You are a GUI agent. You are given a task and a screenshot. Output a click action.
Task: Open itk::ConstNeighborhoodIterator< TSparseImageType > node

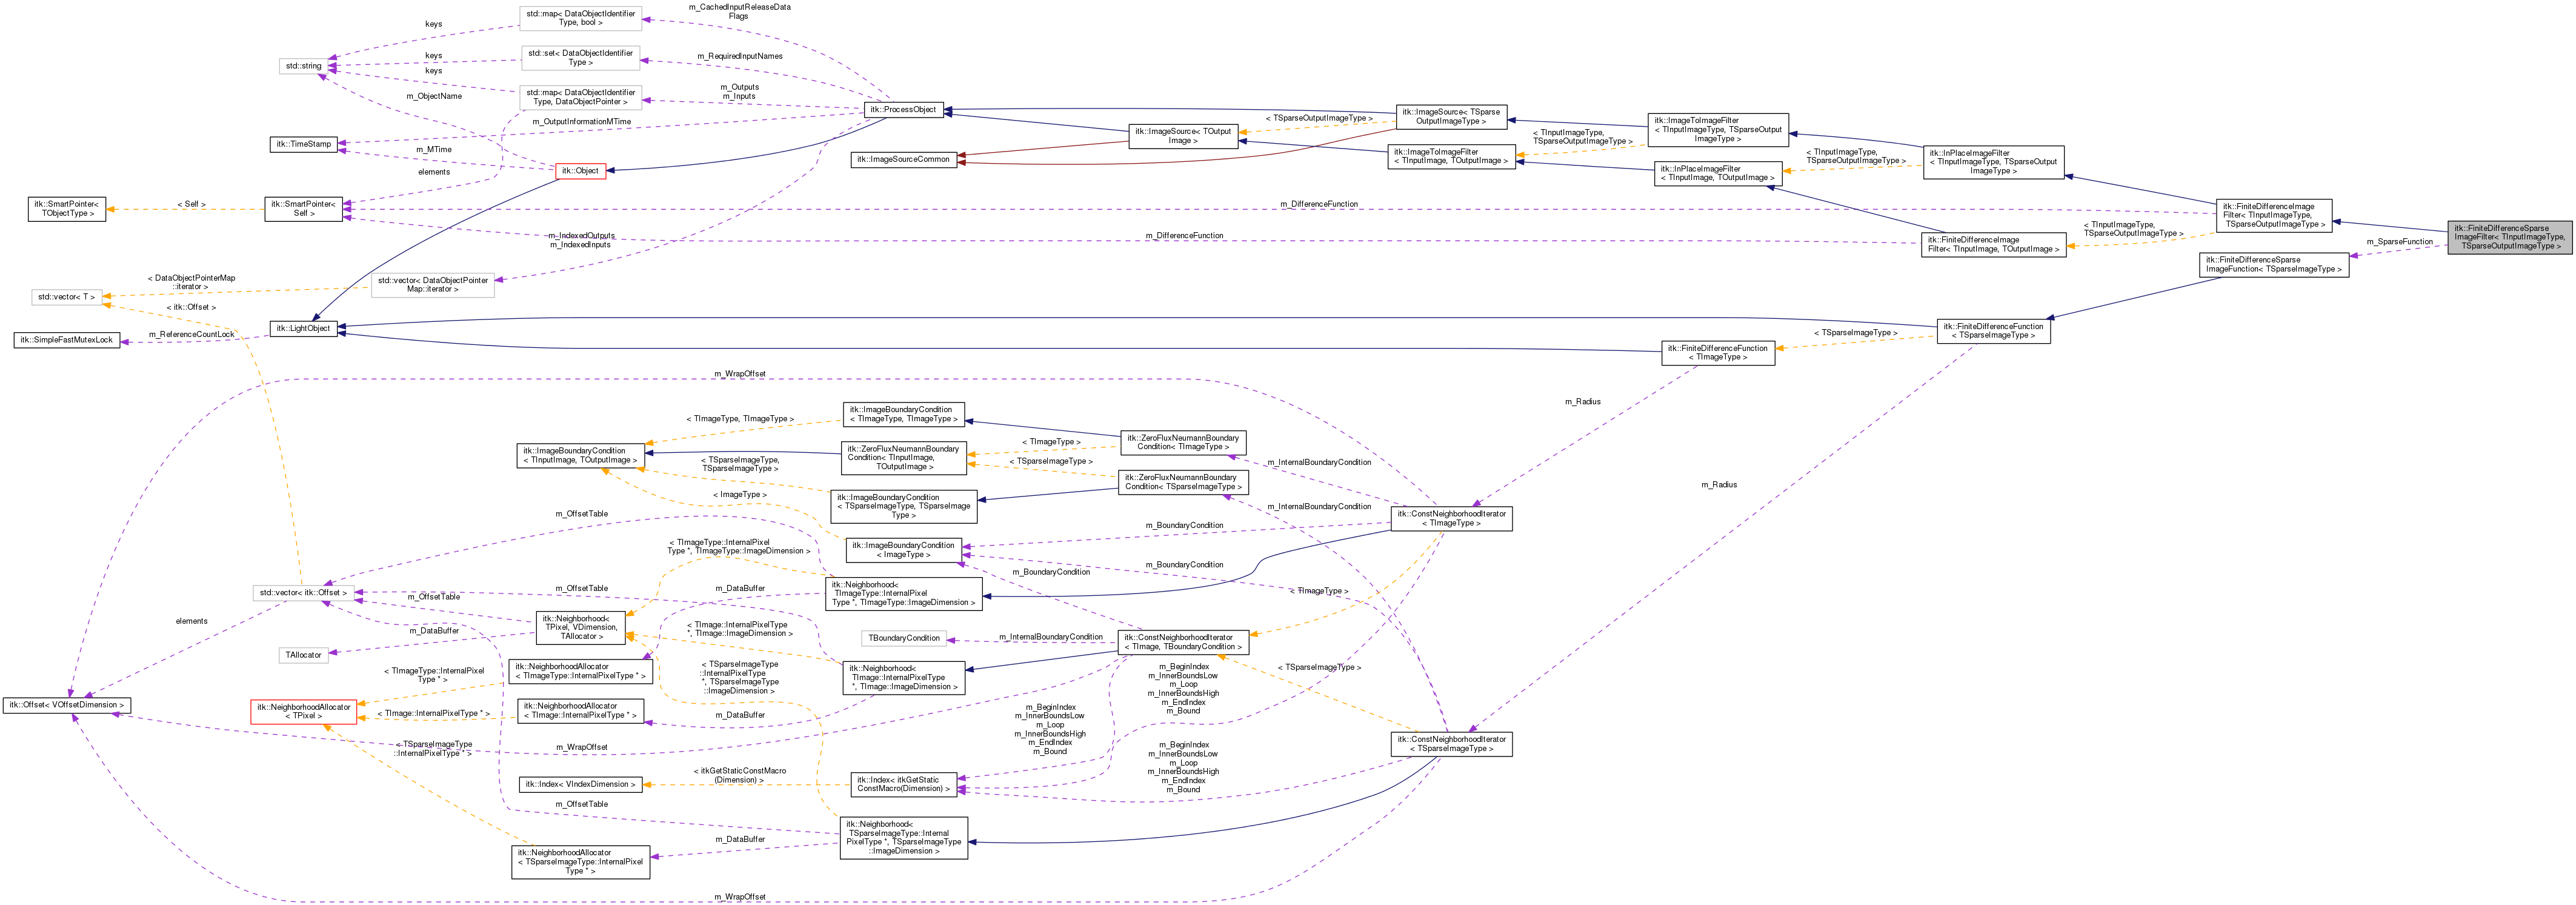click(1451, 744)
